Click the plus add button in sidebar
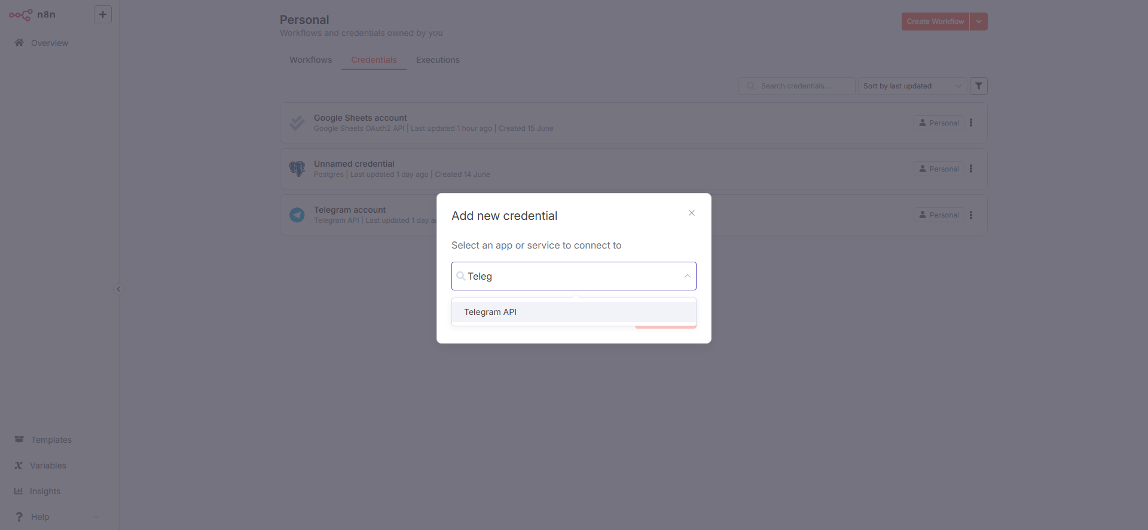The height and width of the screenshot is (530, 1148). [103, 14]
